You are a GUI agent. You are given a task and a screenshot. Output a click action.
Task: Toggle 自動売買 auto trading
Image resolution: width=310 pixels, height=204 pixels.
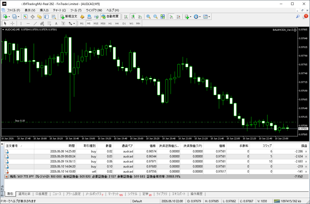coord(110,17)
